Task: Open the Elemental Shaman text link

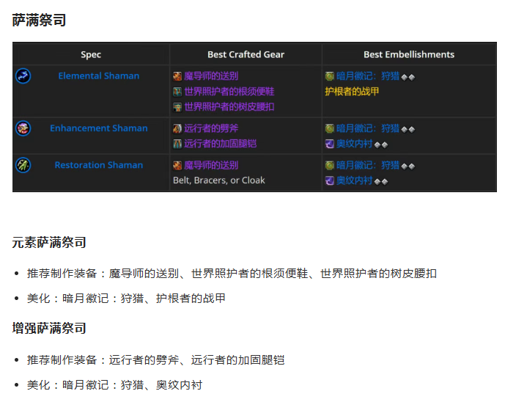Action: point(98,76)
